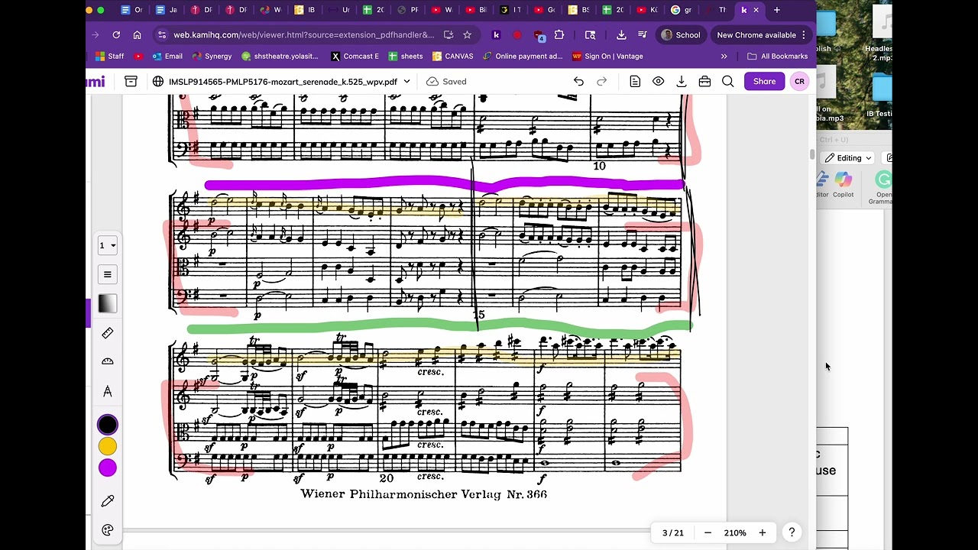Zoom out with the minus button
Viewport: 978px width, 550px height.
[x=708, y=532]
